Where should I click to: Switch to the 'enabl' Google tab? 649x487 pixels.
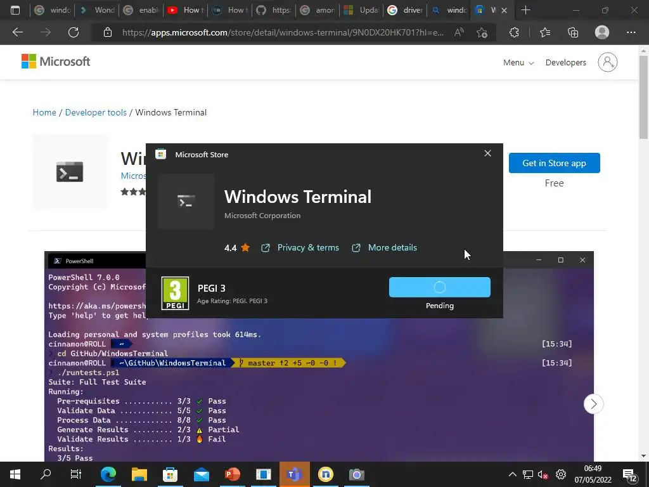pos(141,10)
